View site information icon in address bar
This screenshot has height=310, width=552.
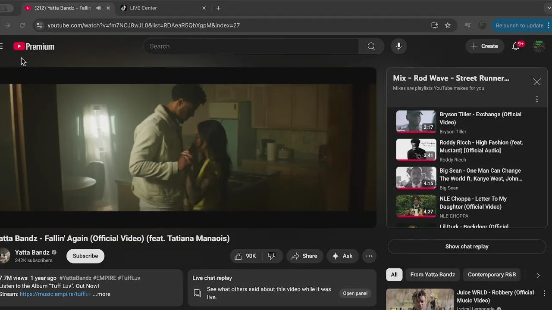(39, 25)
